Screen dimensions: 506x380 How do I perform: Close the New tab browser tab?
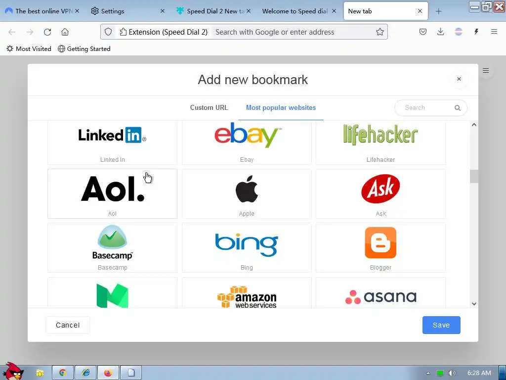point(420,11)
